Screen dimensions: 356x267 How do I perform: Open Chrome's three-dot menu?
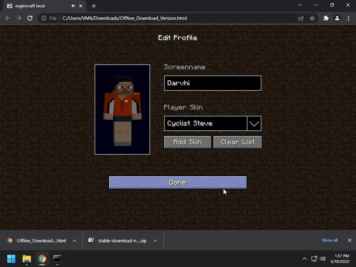[x=348, y=18]
